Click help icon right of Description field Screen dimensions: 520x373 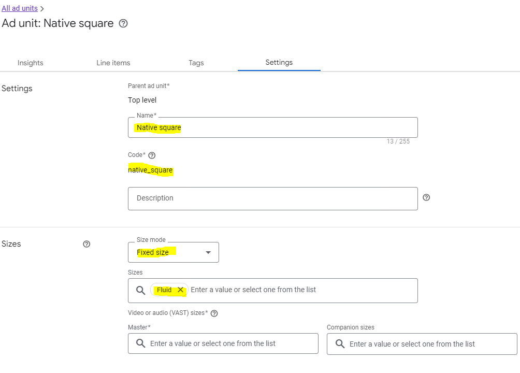[426, 197]
